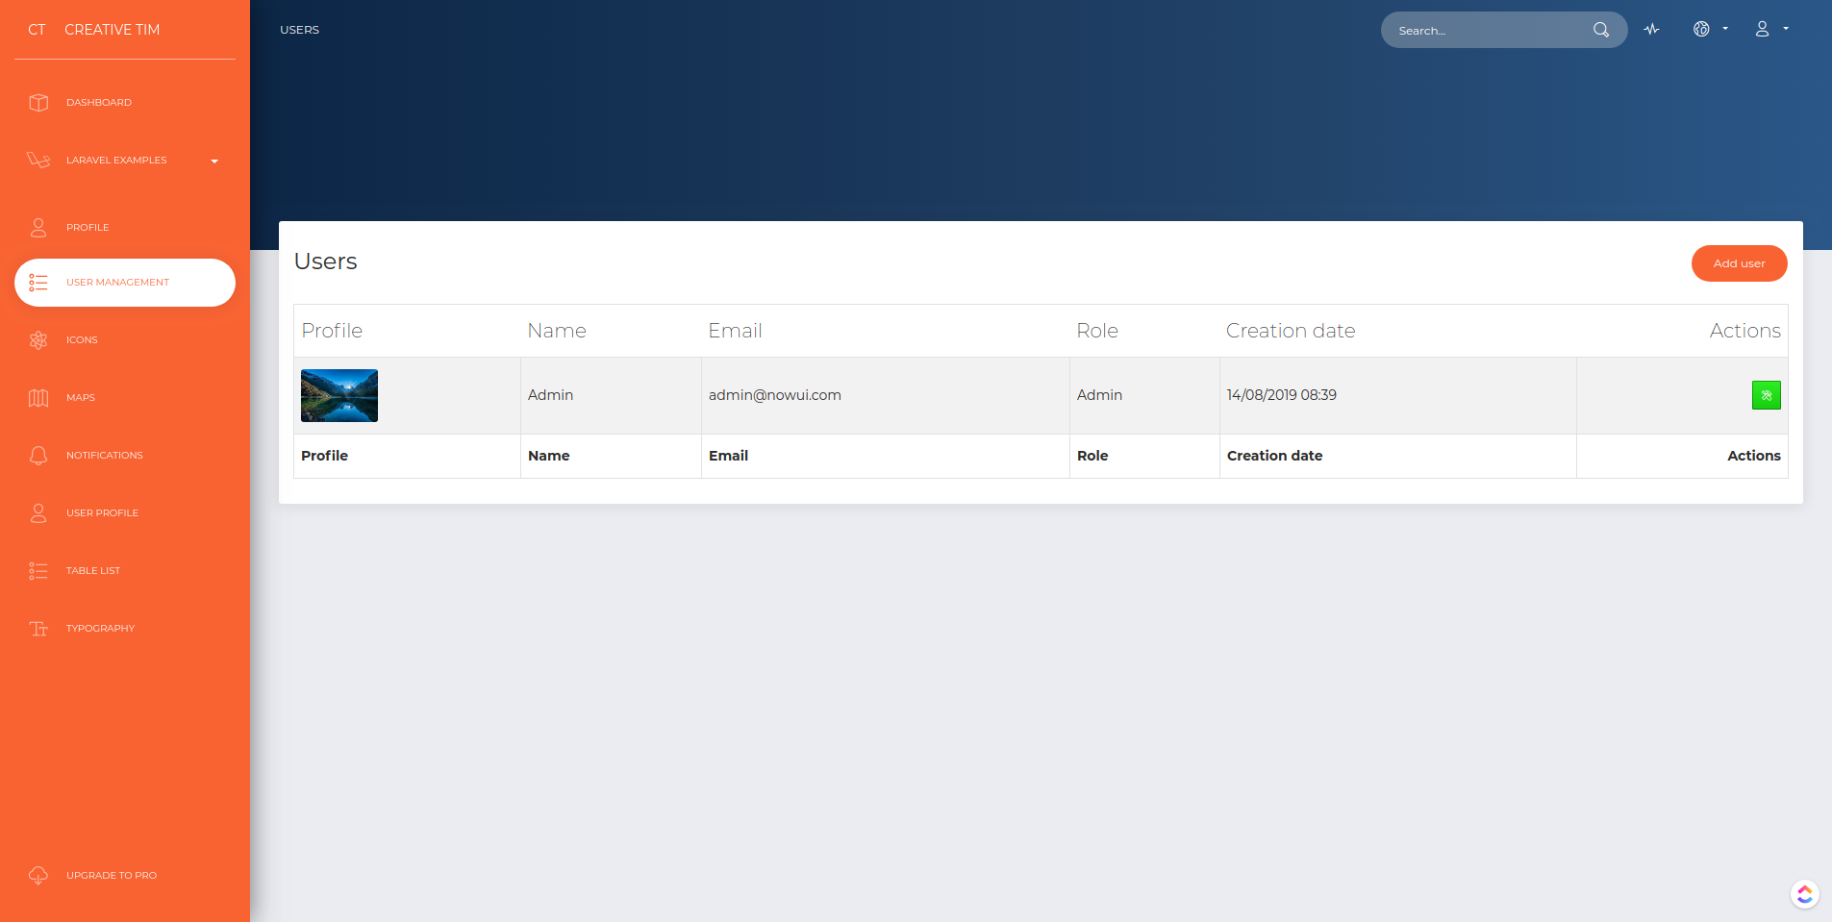Click the Maps icon in sidebar
The image size is (1832, 922).
(x=38, y=398)
